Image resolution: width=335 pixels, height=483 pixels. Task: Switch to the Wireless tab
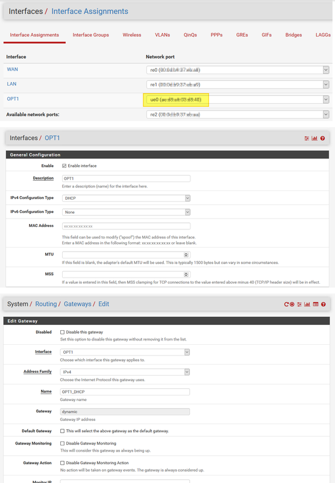[x=132, y=35]
